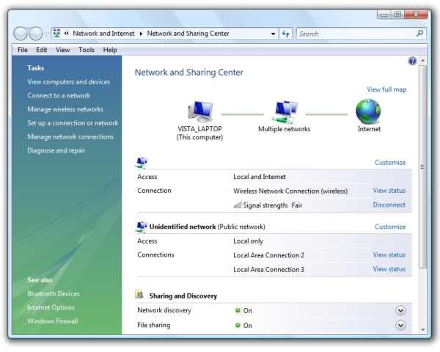The image size is (440, 352).
Task: Open Windows Firewall link
Action: point(53,321)
